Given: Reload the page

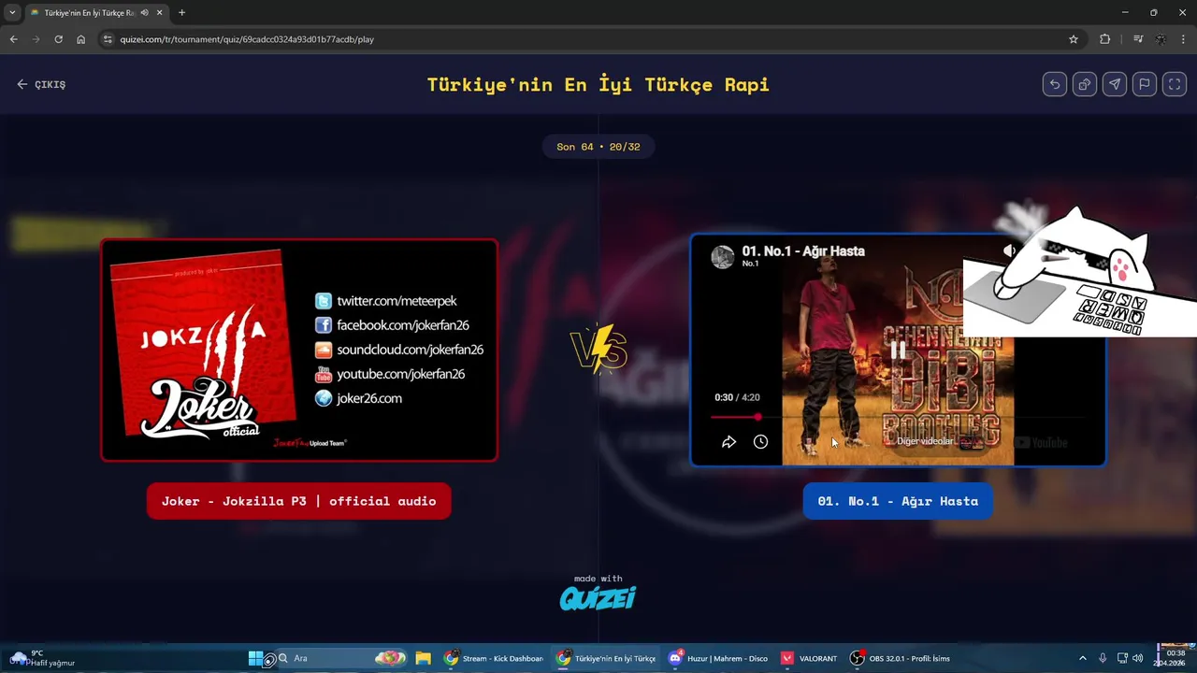Looking at the screenshot, I should (x=58, y=39).
